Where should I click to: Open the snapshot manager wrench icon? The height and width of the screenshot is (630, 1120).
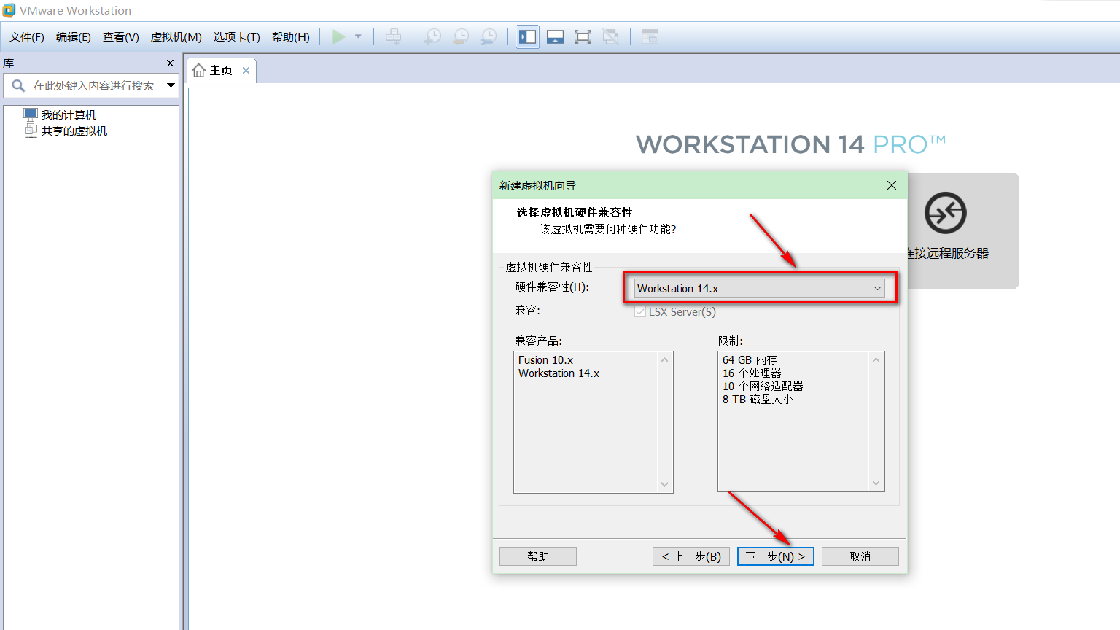tap(489, 36)
